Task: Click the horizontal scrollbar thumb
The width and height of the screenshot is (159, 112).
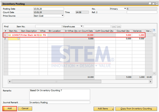Action: (56, 82)
